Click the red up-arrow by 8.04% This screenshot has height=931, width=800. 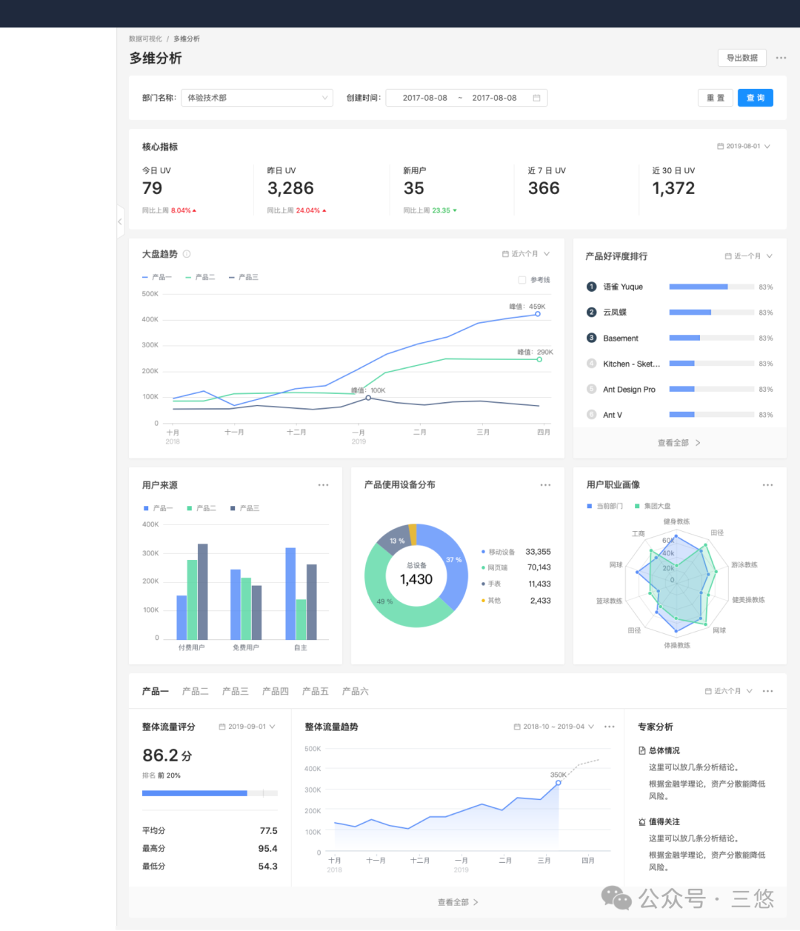pyautogui.click(x=194, y=210)
